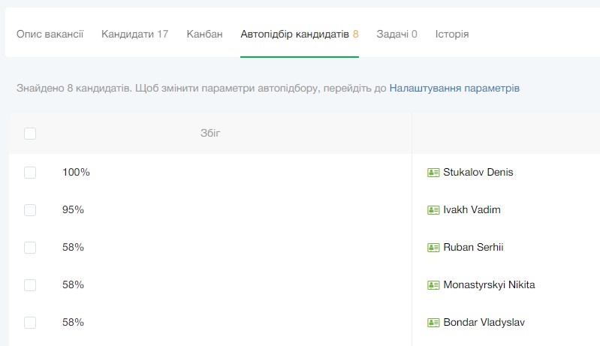Image resolution: width=600 pixels, height=346 pixels.
Task: Open candidate Stukalov Denis by name
Action: pyautogui.click(x=478, y=173)
